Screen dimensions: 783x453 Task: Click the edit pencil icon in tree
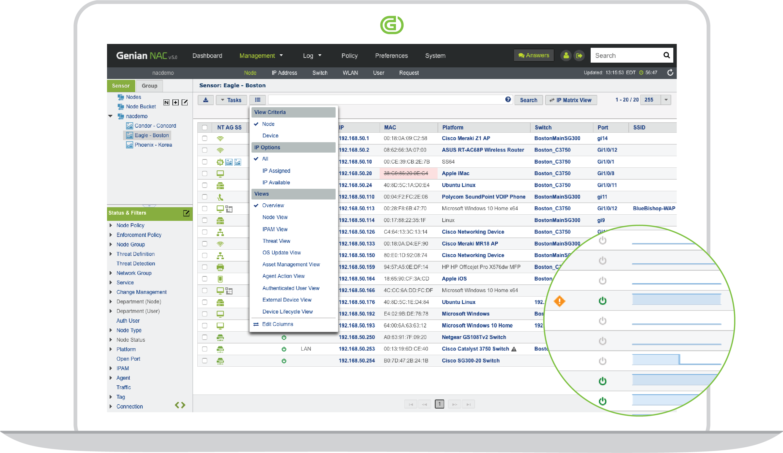pos(185,102)
